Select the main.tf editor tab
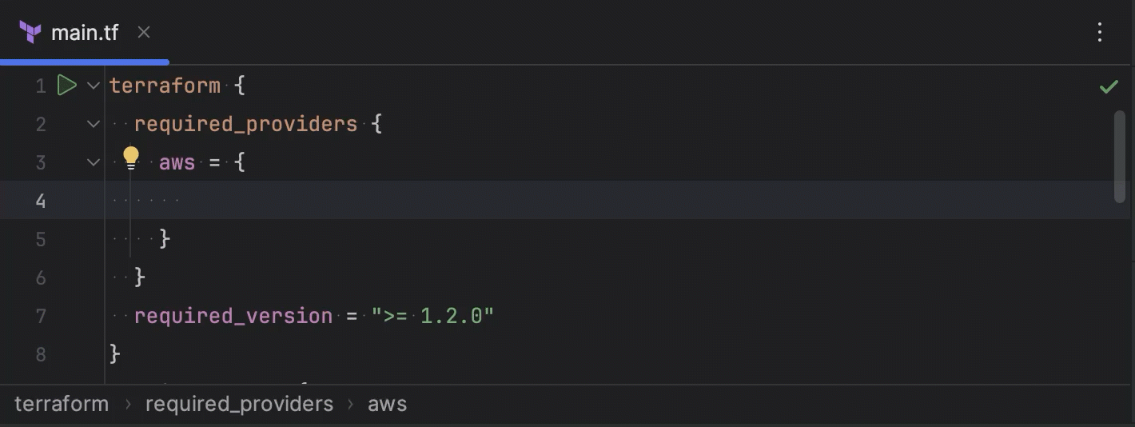Viewport: 1135px width, 427px height. tap(85, 32)
